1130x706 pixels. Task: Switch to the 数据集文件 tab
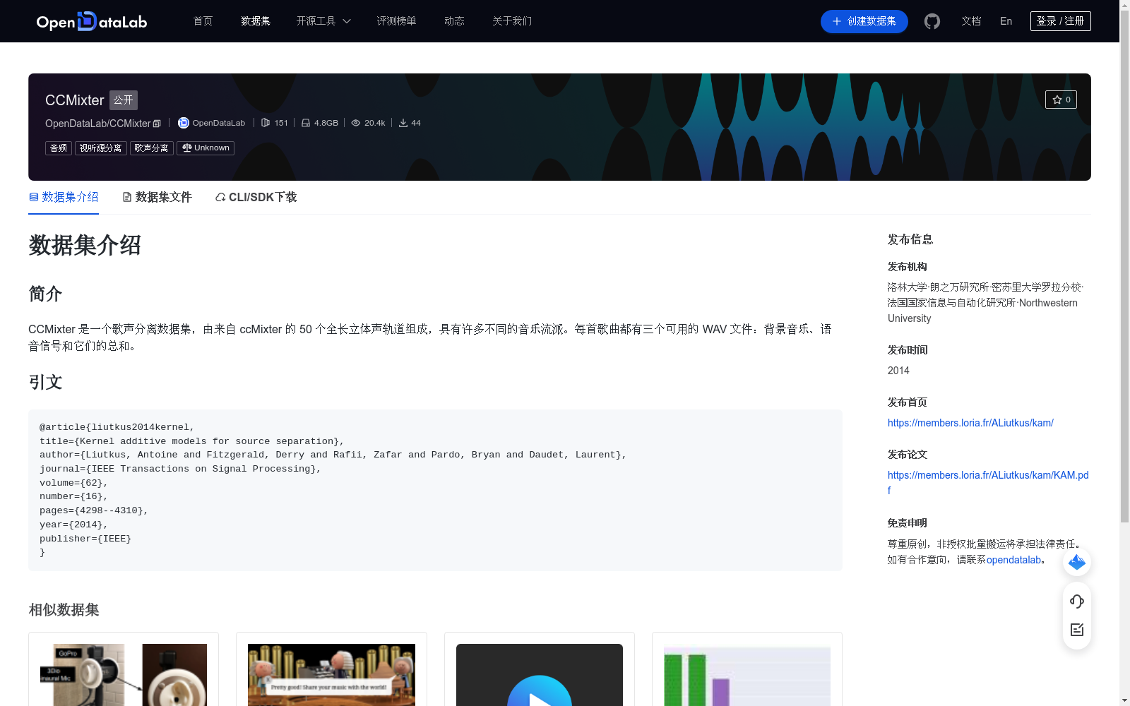[x=157, y=197]
